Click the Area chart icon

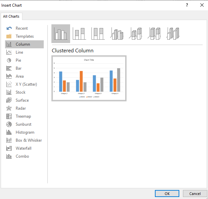click(9, 76)
